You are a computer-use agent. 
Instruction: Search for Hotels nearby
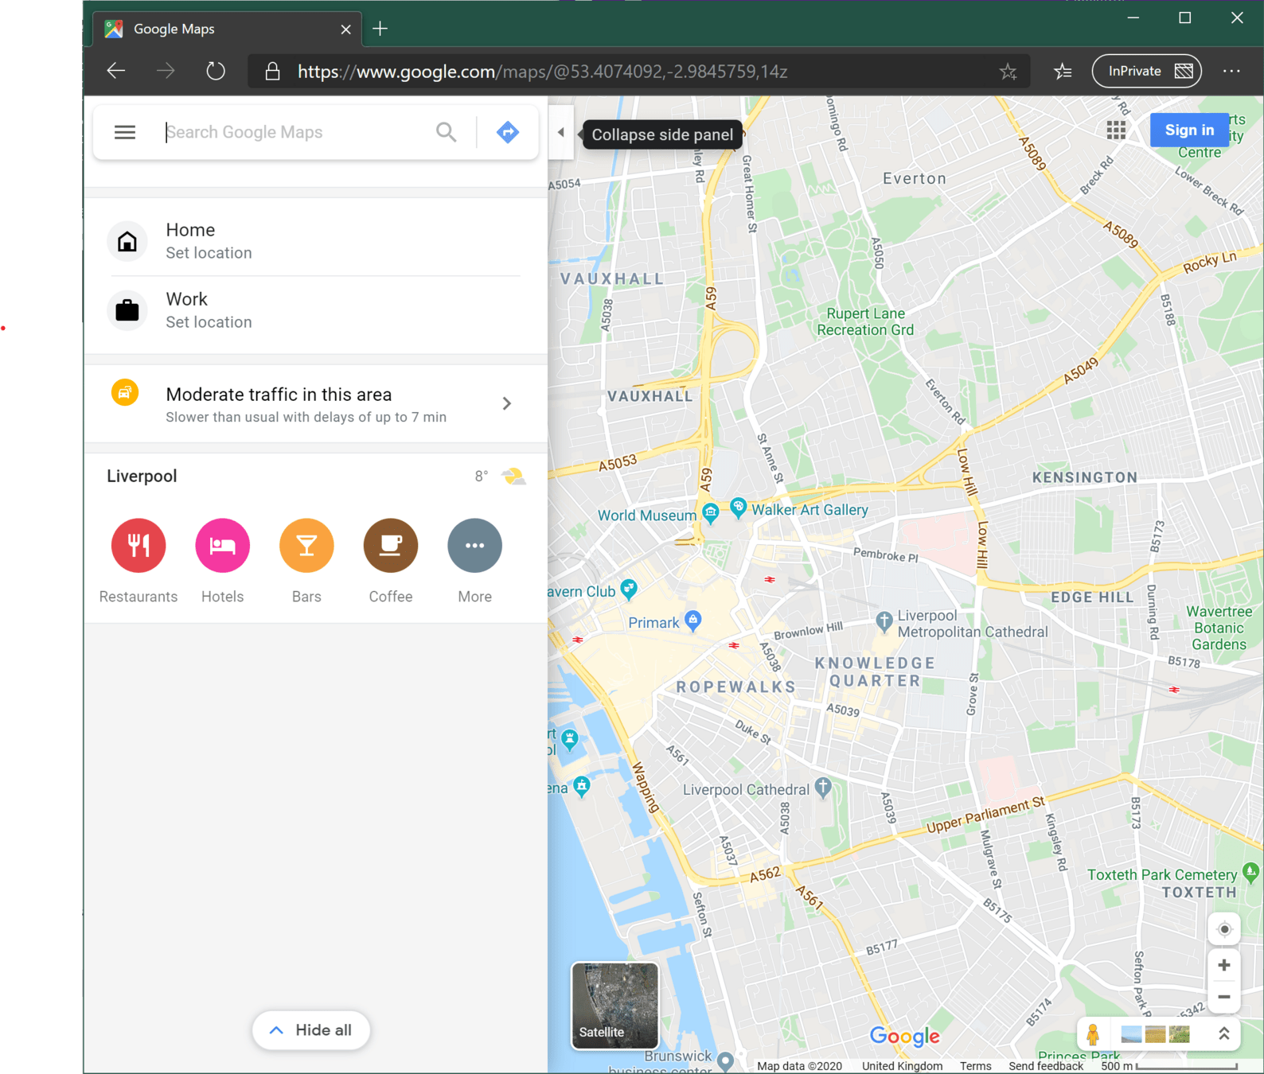[x=223, y=561]
